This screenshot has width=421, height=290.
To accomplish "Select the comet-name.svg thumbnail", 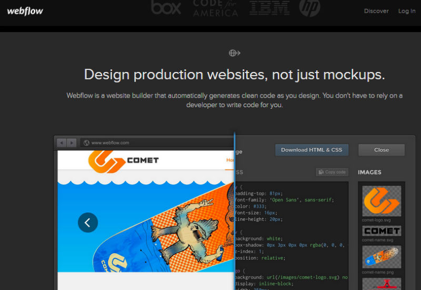I will [382, 231].
